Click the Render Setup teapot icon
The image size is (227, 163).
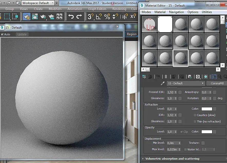click(27, 17)
